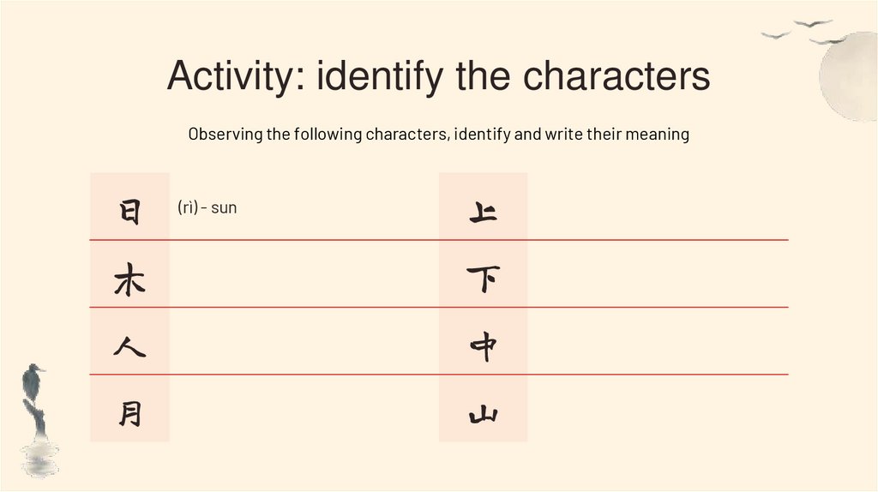Viewport: 878px width, 492px height.
Task: Click the 人 person character
Action: (x=129, y=347)
